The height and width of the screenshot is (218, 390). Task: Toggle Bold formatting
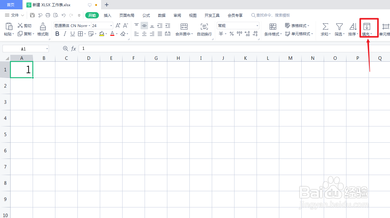57,34
